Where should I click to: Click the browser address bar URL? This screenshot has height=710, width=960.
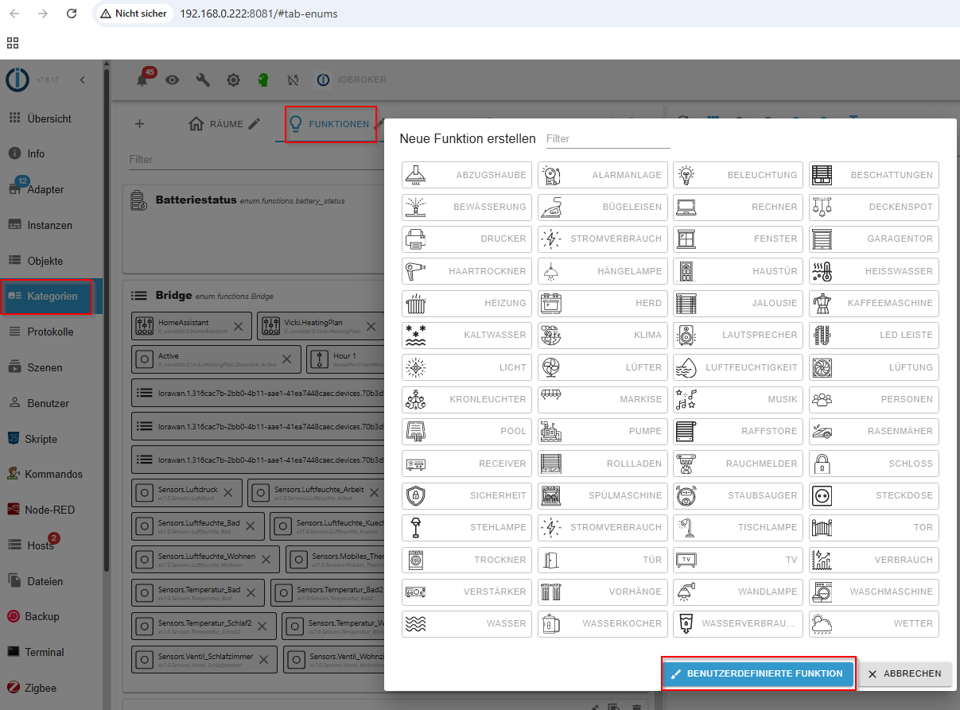(258, 14)
